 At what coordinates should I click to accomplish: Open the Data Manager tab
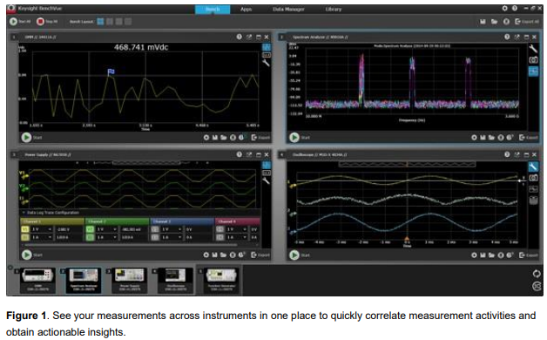pyautogui.click(x=288, y=9)
